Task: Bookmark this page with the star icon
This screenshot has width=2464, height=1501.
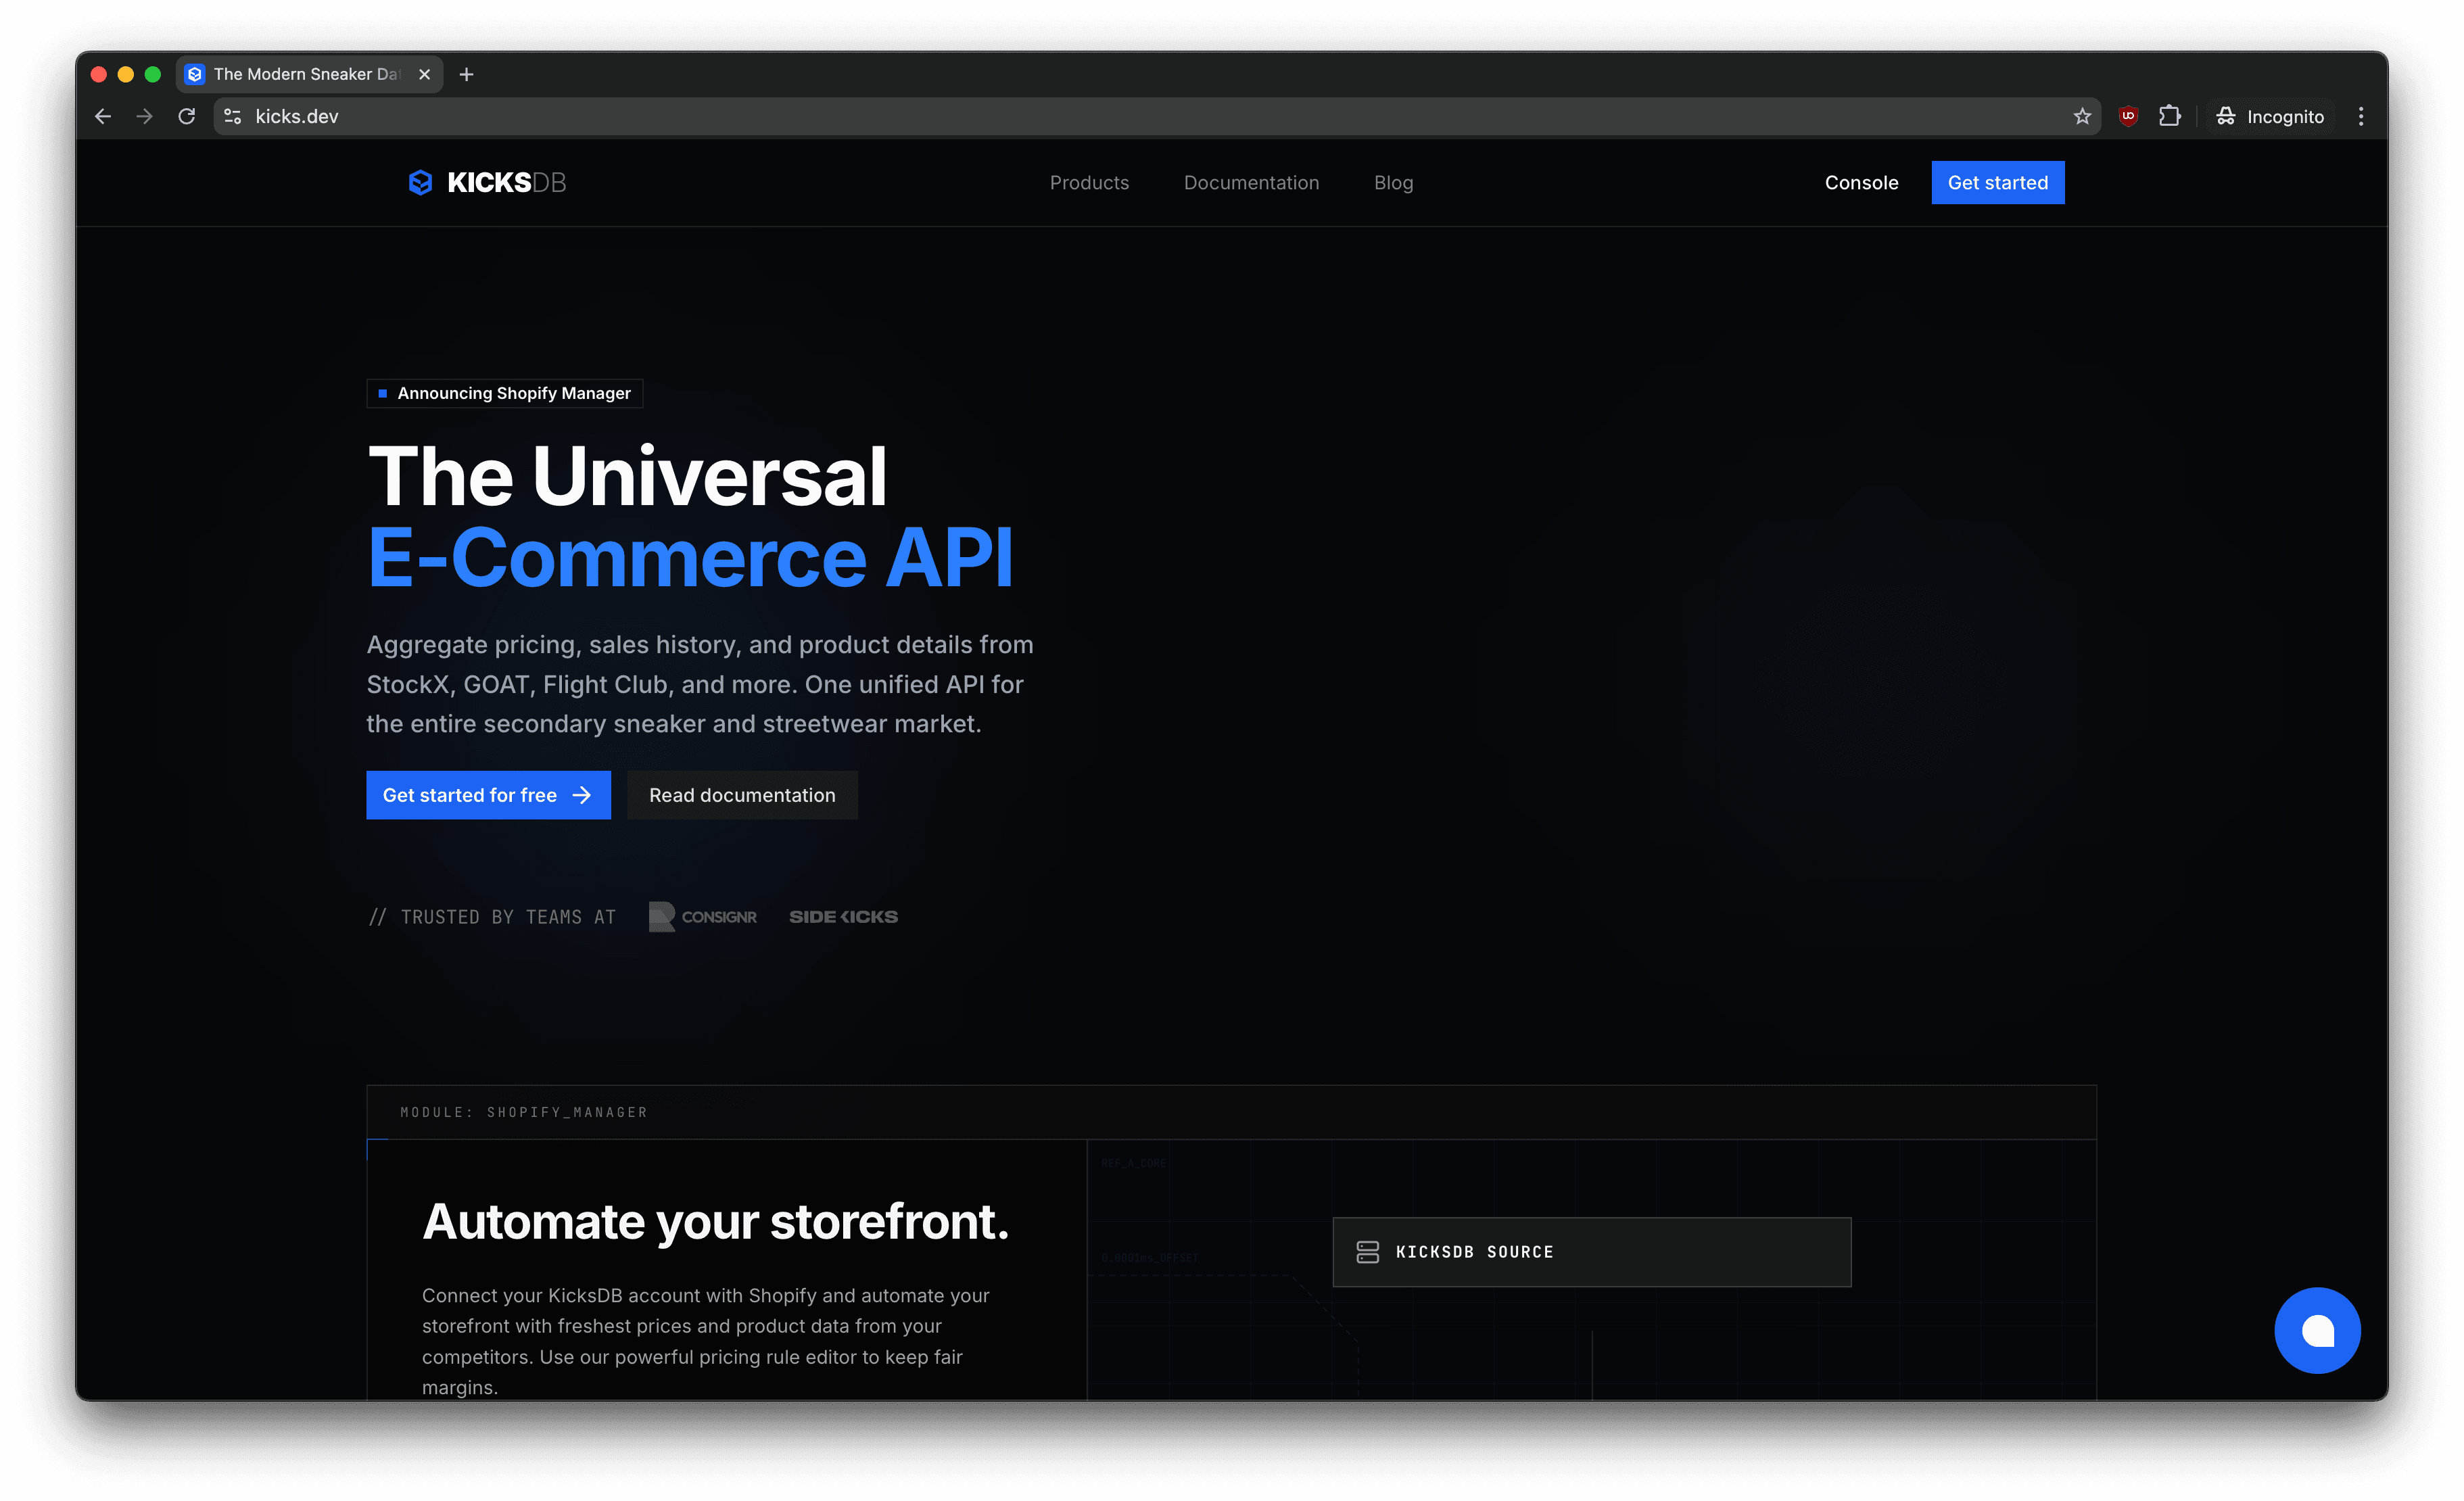Action: [x=2082, y=117]
